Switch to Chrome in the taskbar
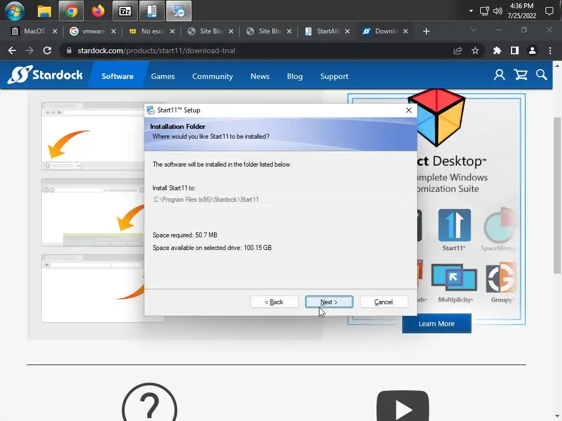562x421 pixels. coord(71,11)
